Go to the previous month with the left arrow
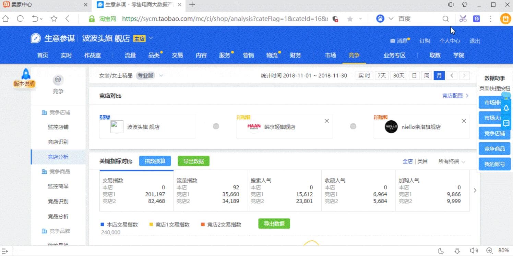The width and height of the screenshot is (513, 256). pos(452,75)
